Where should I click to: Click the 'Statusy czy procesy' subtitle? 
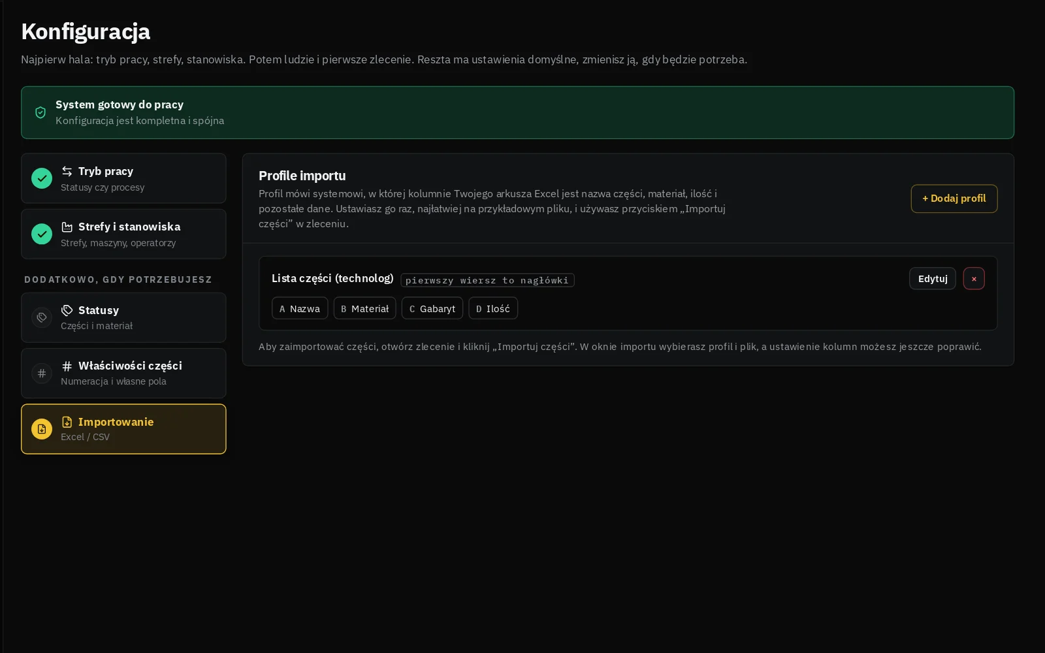tap(103, 187)
